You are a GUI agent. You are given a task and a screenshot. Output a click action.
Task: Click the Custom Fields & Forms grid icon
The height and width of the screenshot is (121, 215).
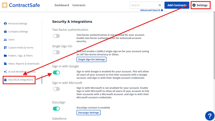click(5, 48)
